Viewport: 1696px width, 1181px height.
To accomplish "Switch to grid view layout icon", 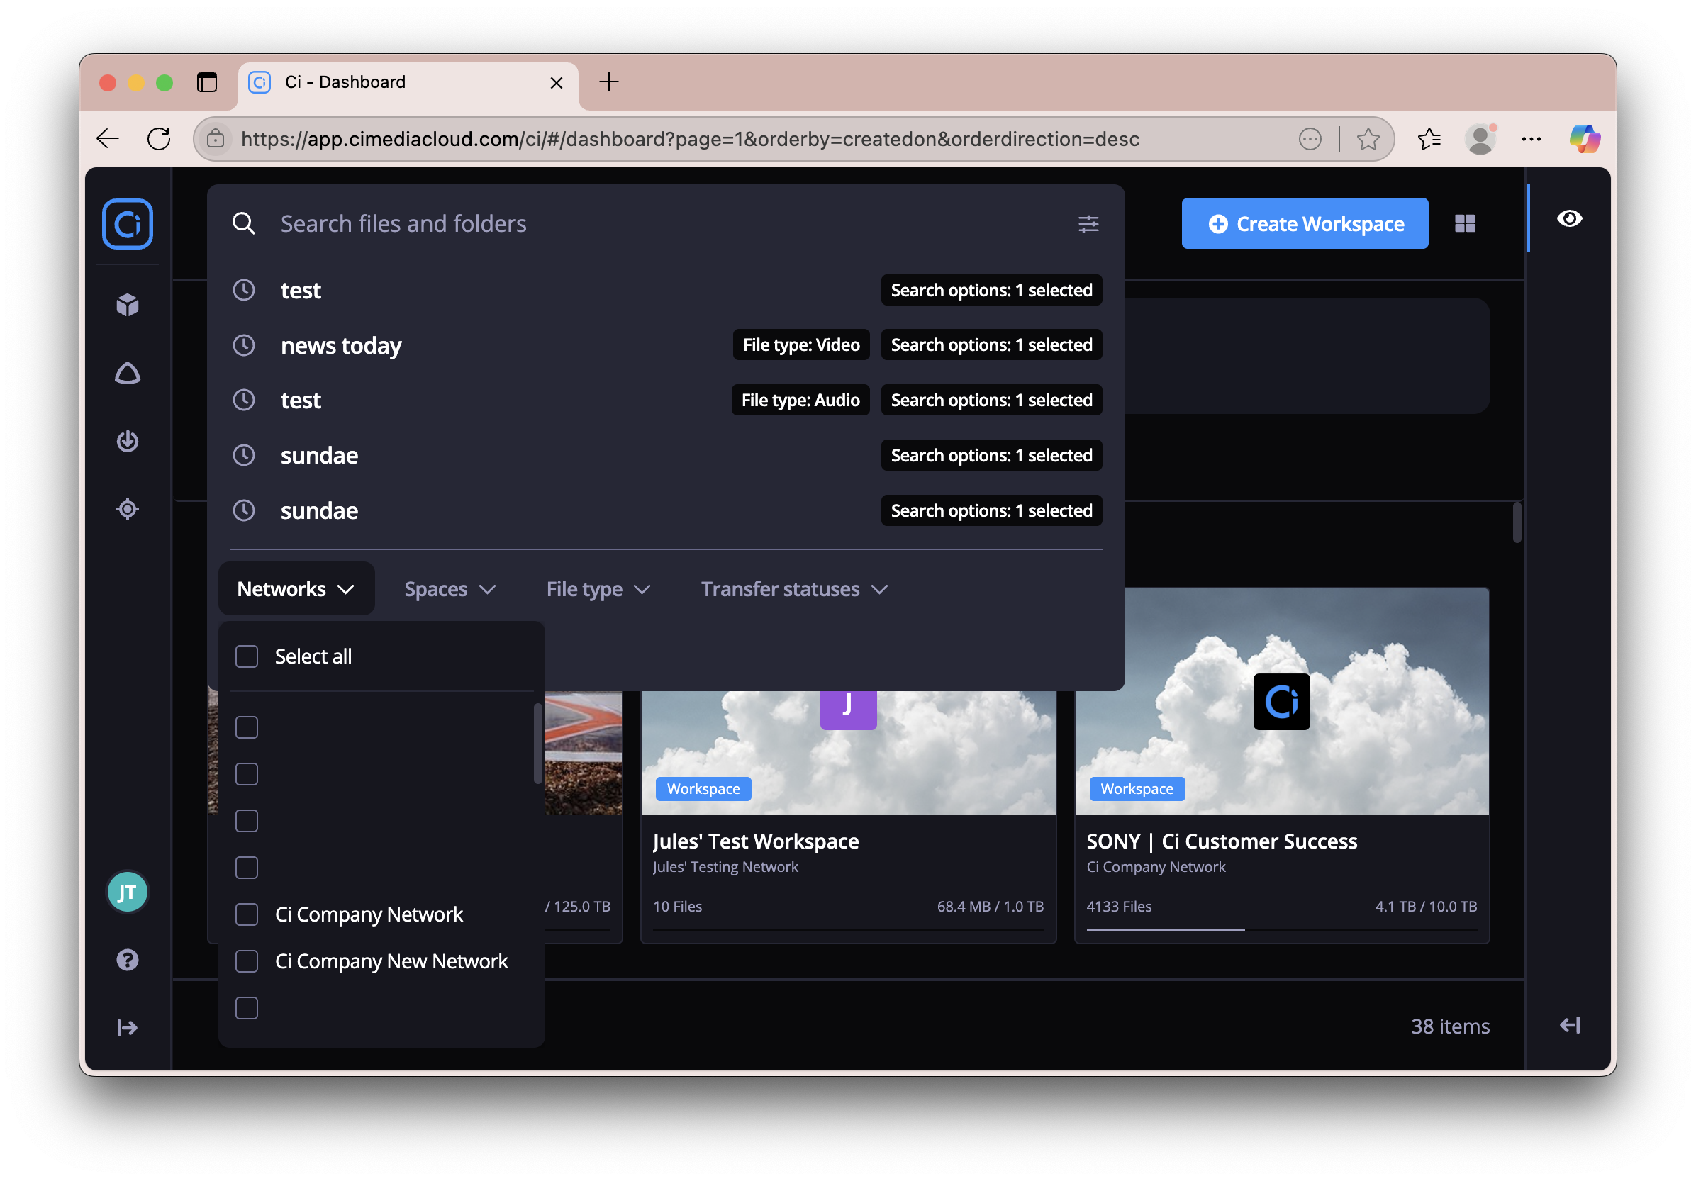I will tap(1465, 223).
